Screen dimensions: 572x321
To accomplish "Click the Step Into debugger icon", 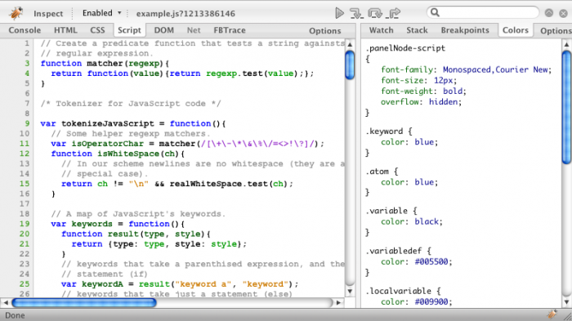I will [x=356, y=14].
